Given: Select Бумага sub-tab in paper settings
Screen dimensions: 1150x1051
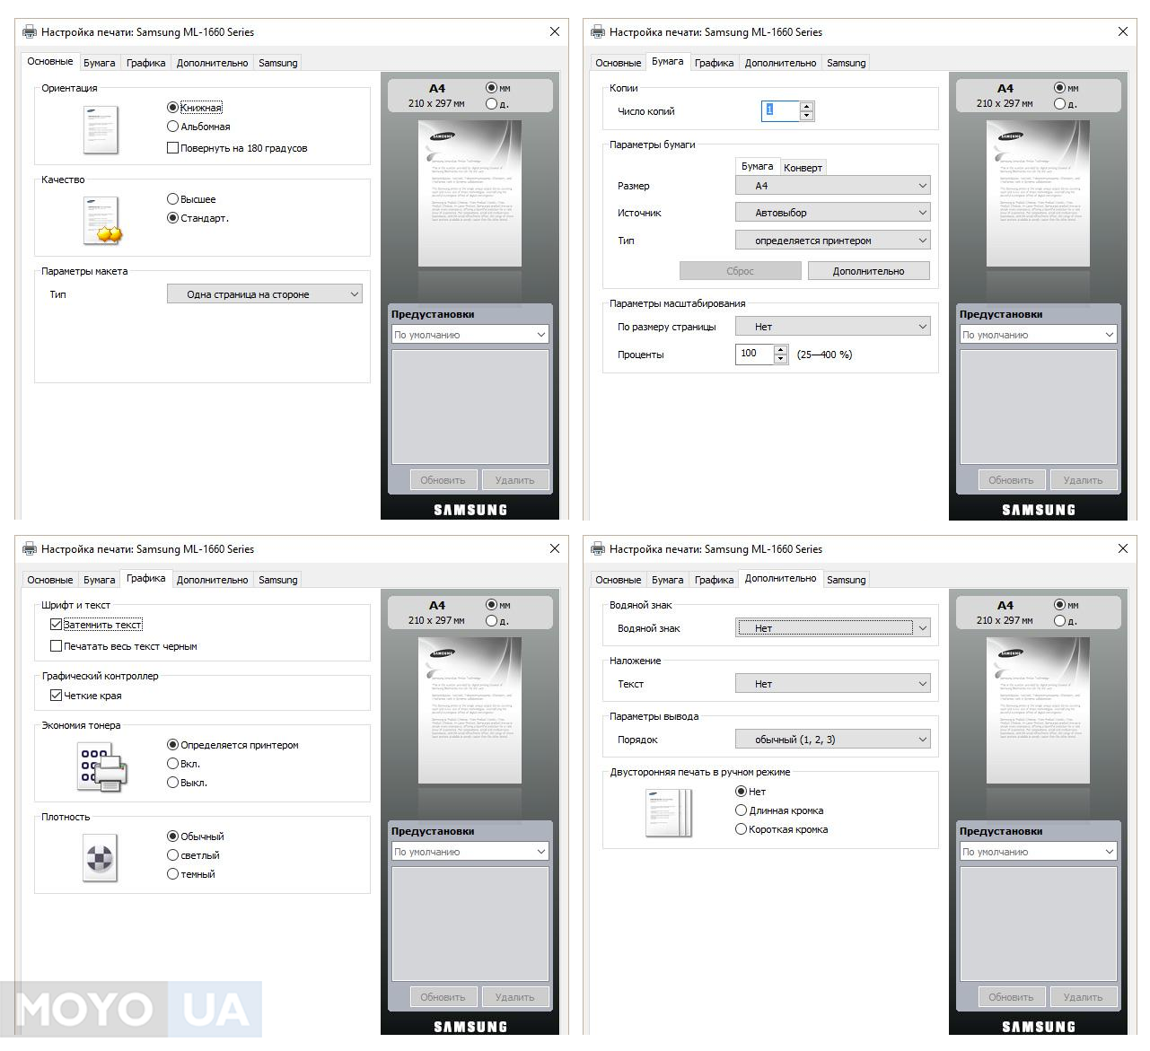Looking at the screenshot, I should (757, 166).
